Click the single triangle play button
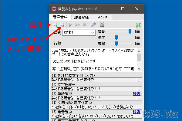Screen dimensions: 182x121 (x=70, y=25)
